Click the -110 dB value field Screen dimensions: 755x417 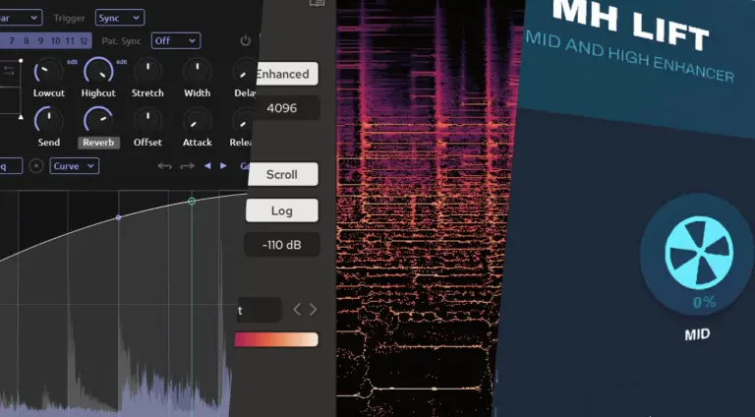coord(282,245)
